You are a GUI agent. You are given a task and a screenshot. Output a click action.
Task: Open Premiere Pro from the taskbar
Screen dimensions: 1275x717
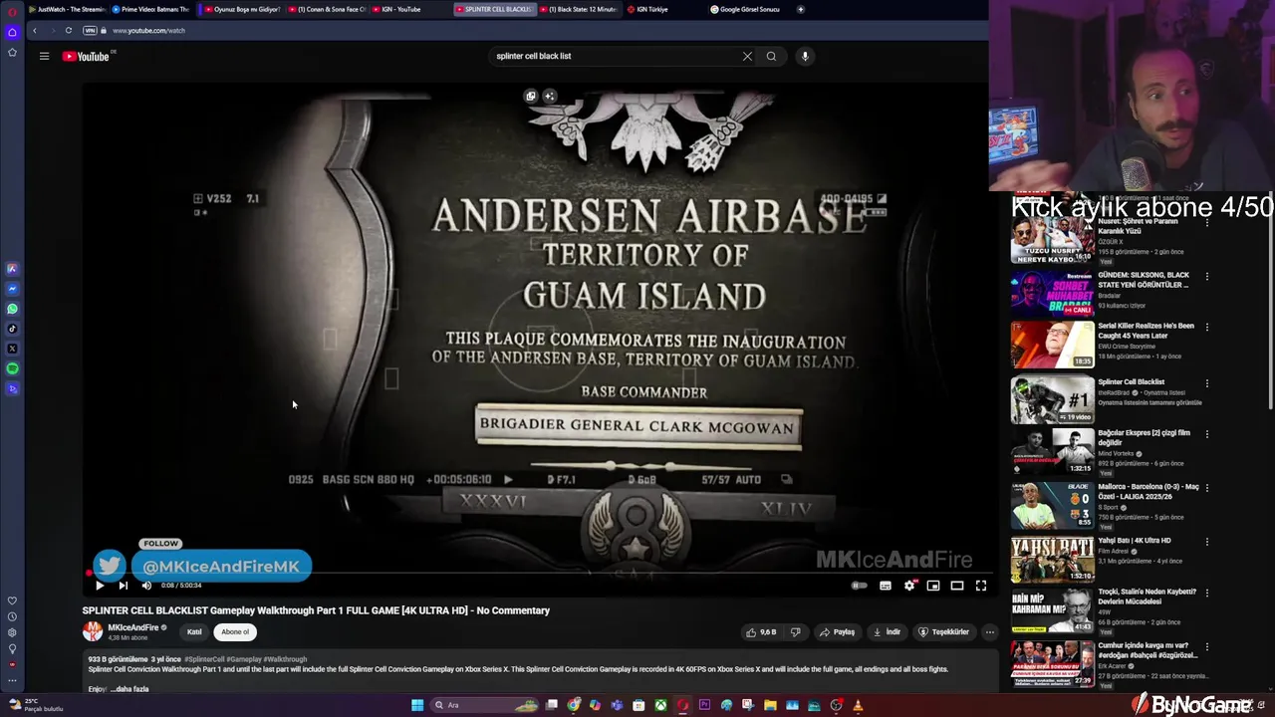click(704, 705)
